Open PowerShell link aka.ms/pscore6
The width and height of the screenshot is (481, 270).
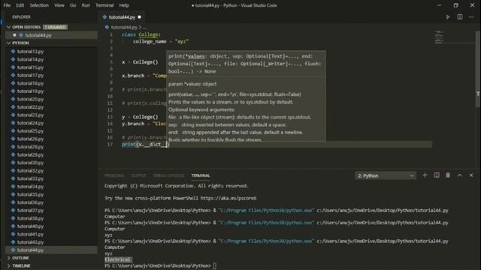tap(228, 198)
